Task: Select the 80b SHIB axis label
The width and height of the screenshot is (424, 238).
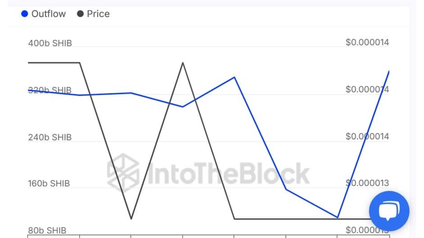Action: (47, 231)
